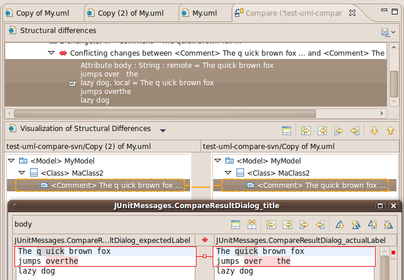
Task: Click the red difference marker in the overview ruler
Action: (394, 252)
